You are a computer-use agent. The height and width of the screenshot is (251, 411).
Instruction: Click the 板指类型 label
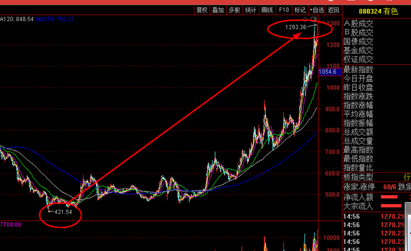pos(358,177)
